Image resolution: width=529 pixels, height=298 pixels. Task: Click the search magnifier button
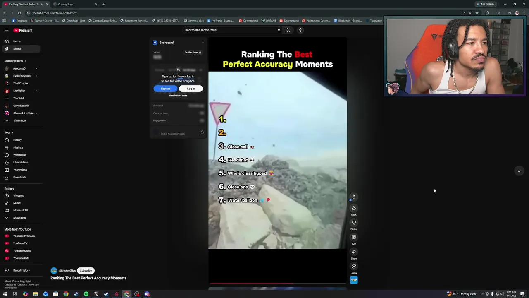288,30
